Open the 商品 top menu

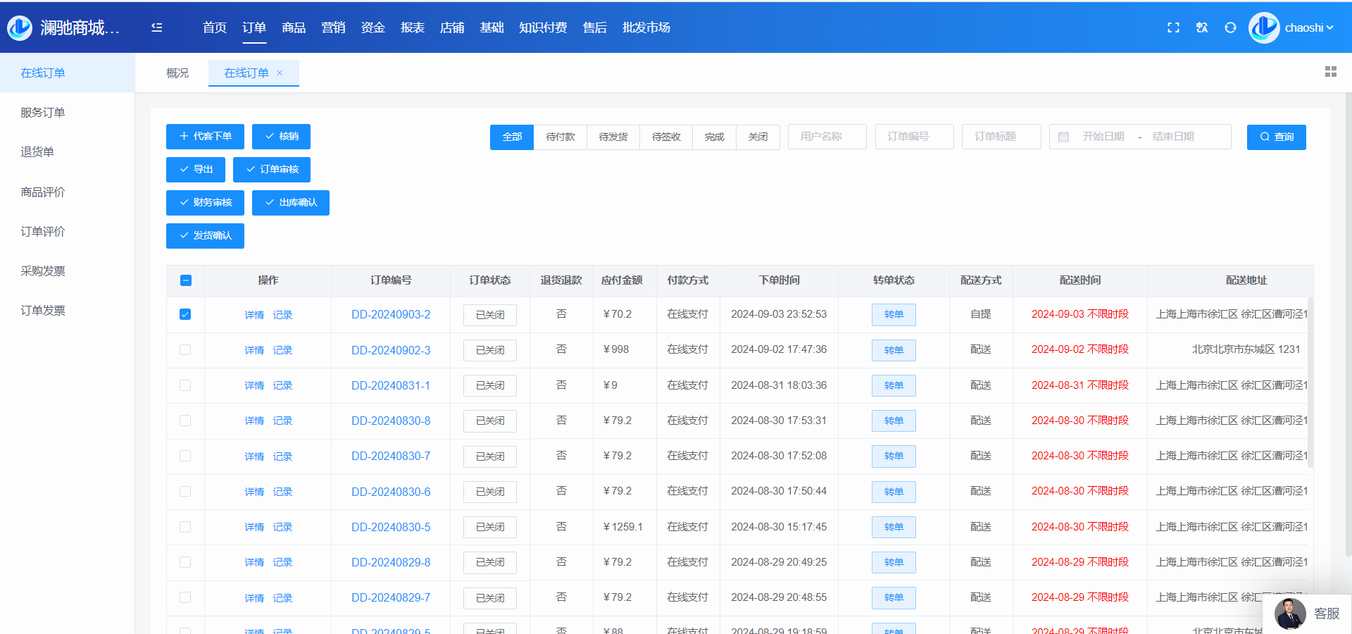[293, 27]
